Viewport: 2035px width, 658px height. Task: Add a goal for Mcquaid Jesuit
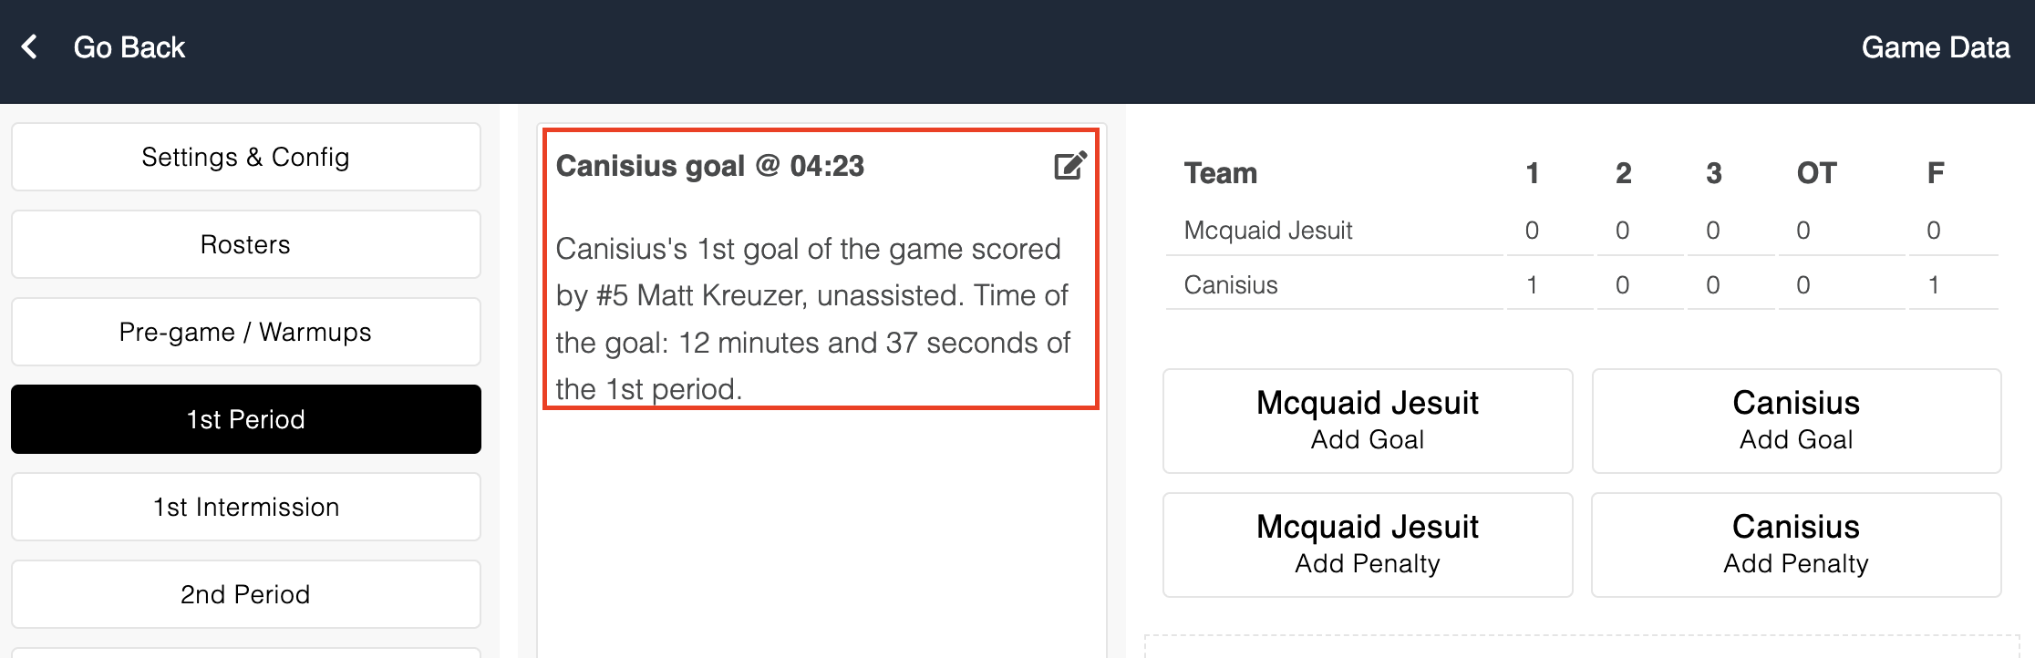[x=1367, y=421]
